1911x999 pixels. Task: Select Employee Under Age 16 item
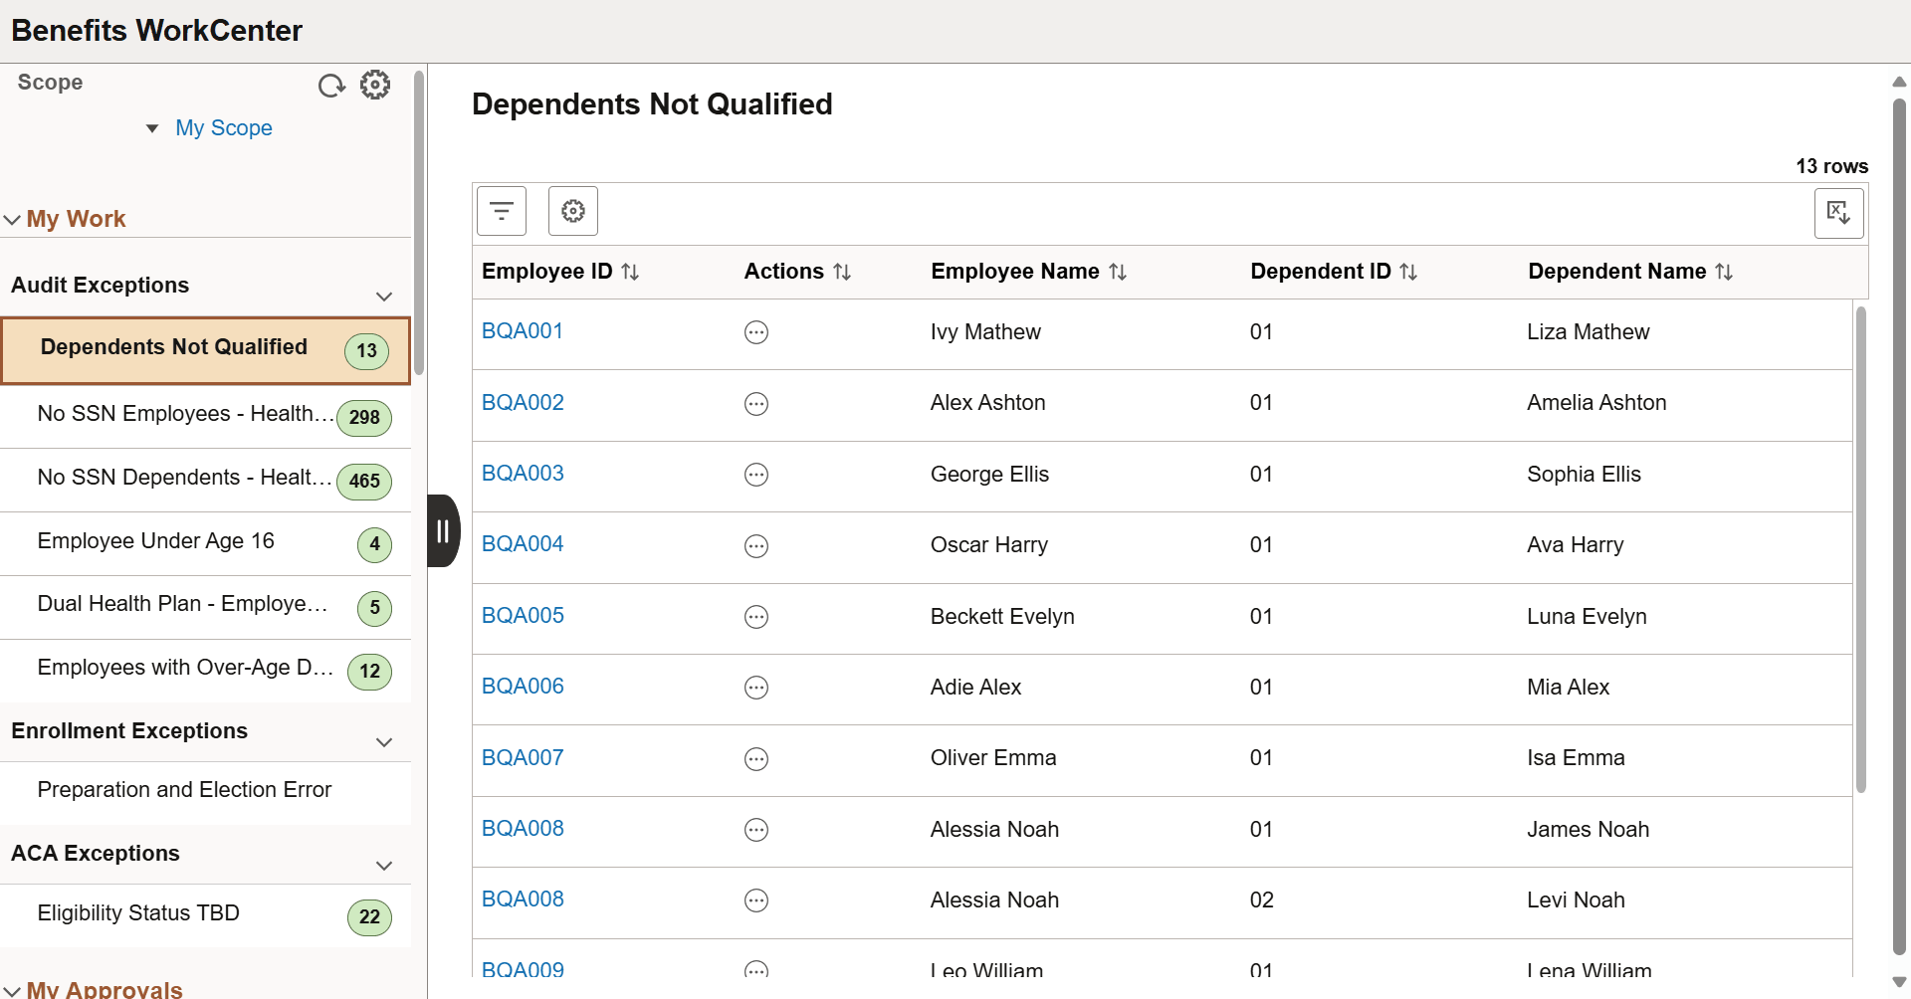(x=206, y=543)
